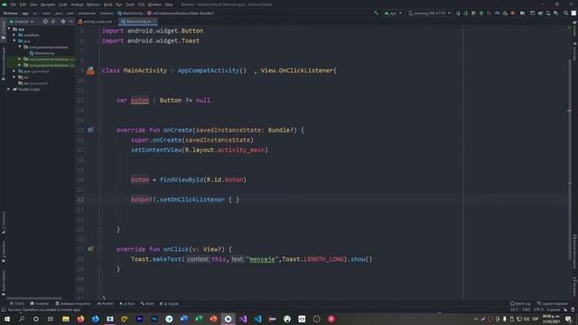Select MainActivity file in project tree
578x325 pixels.
click(x=42, y=53)
